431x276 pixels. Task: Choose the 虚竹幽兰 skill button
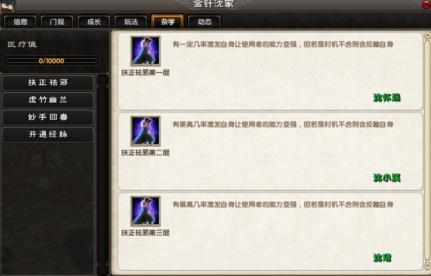point(48,100)
